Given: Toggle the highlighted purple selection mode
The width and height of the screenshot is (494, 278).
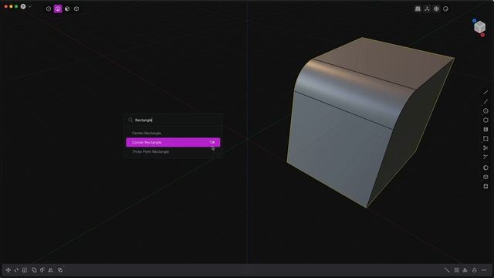Looking at the screenshot, I should pos(58,8).
